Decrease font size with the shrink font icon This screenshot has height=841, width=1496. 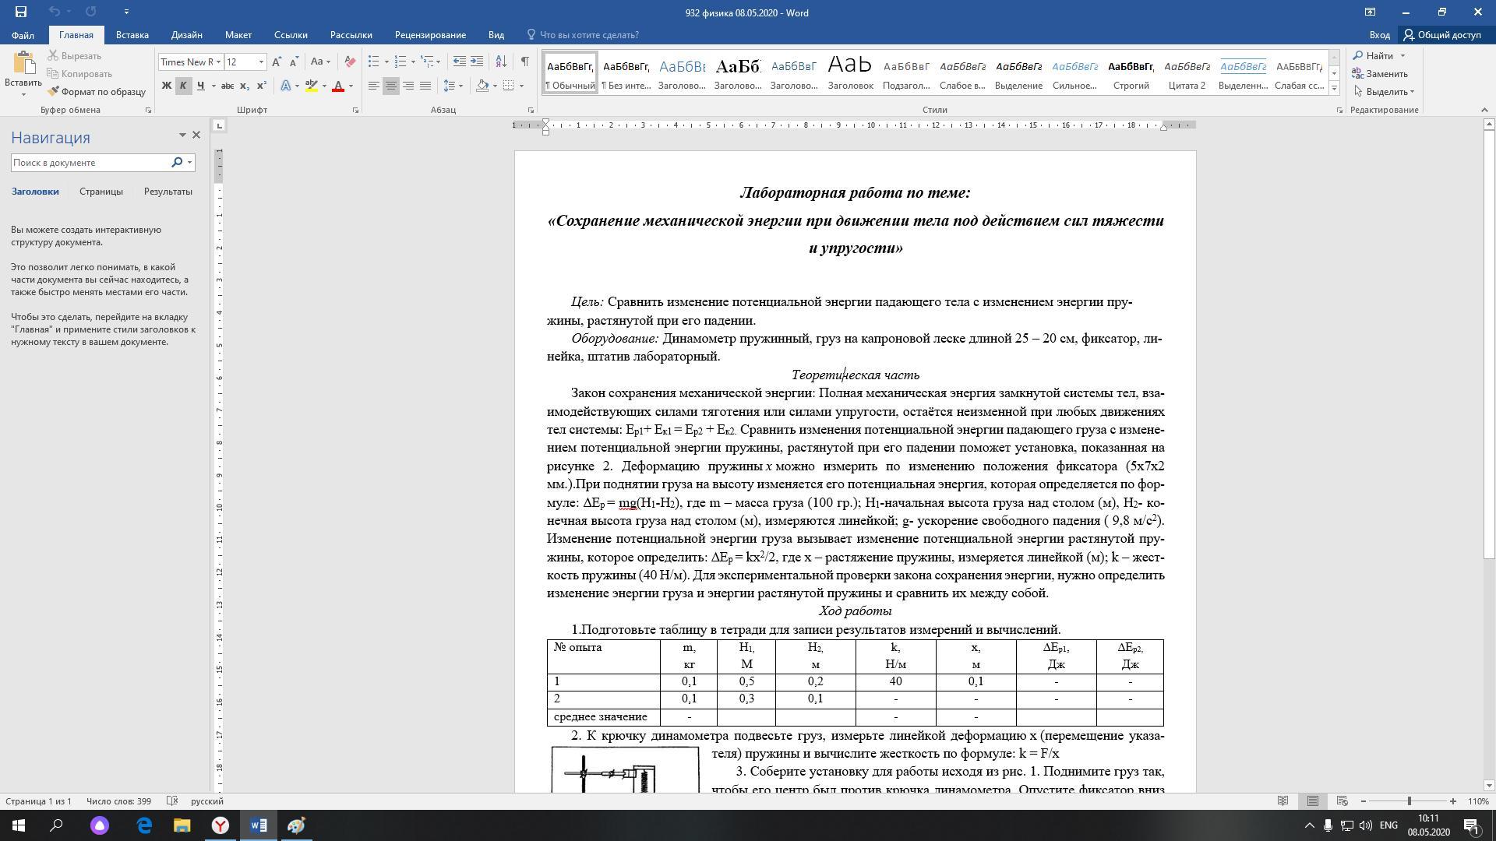(294, 62)
